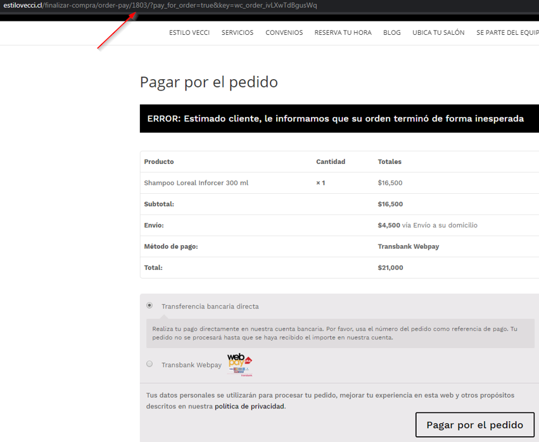Navigate to the BLOG section
539x442 pixels.
pyautogui.click(x=391, y=32)
